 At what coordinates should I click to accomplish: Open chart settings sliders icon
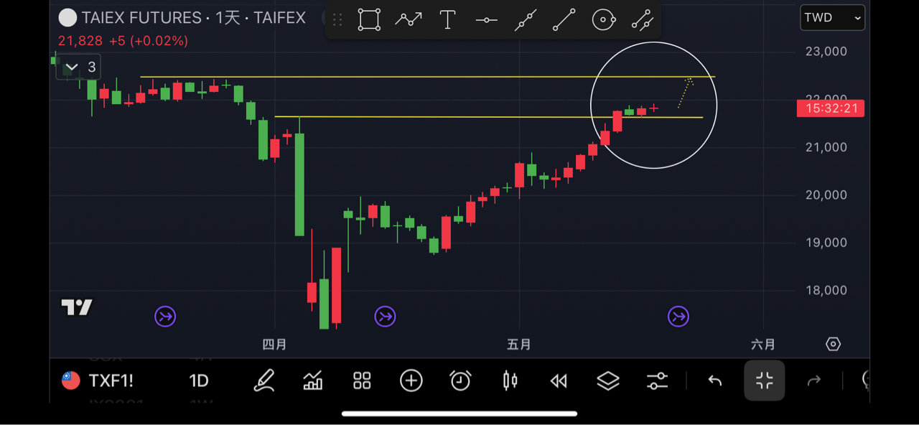657,380
